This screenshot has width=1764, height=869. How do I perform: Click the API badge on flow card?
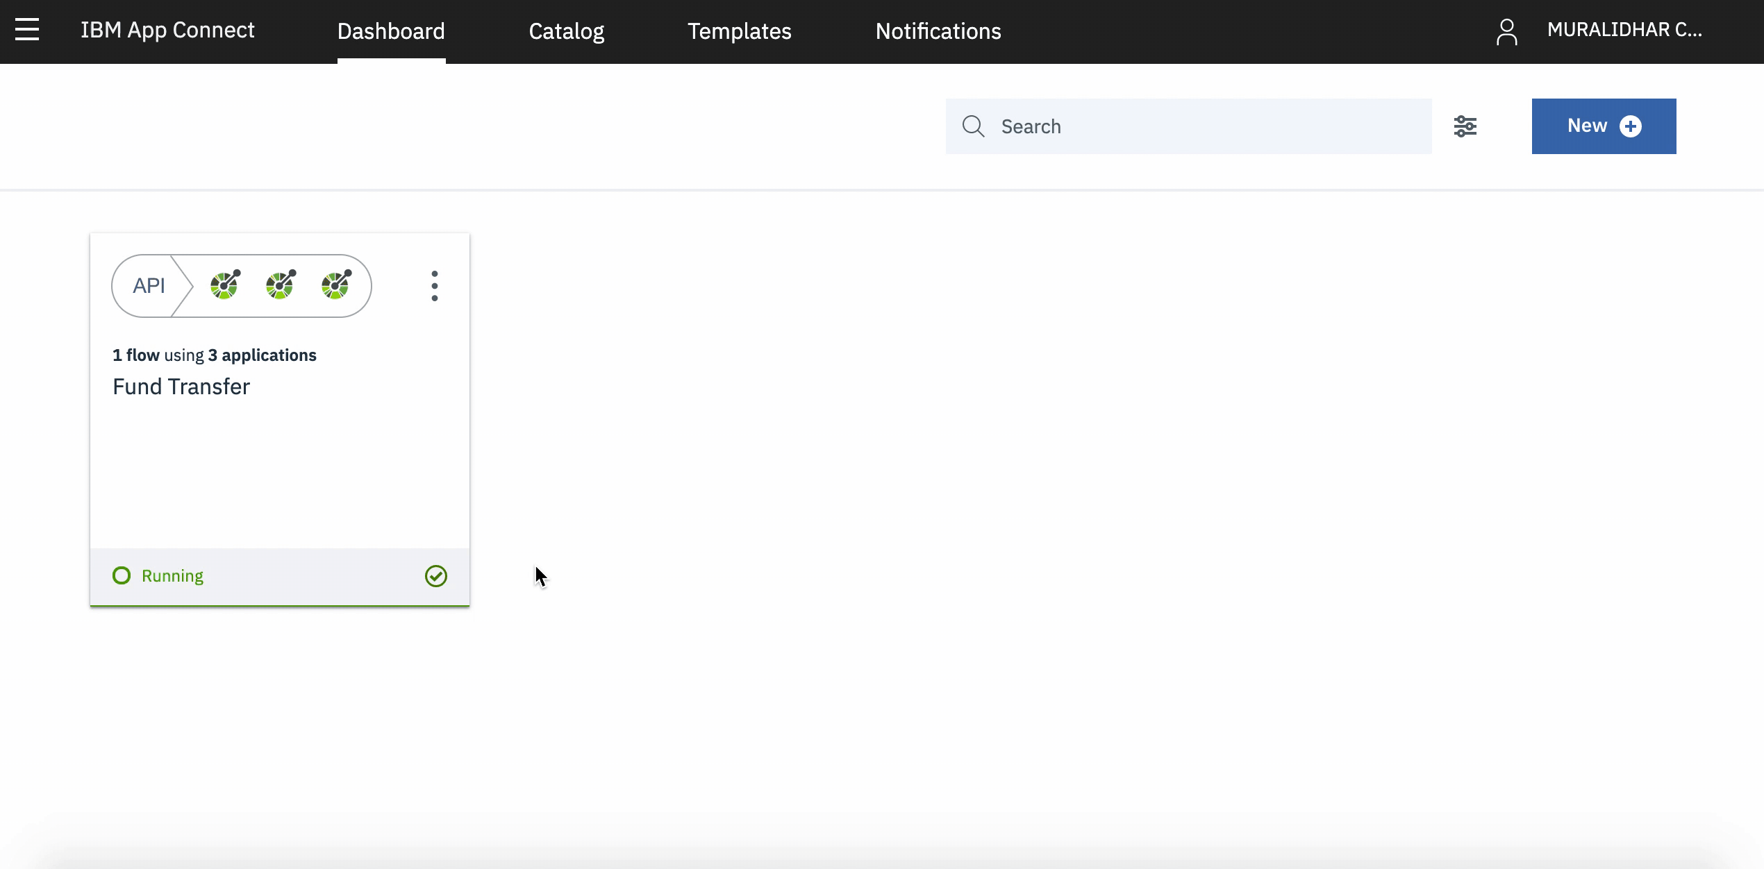pyautogui.click(x=149, y=286)
